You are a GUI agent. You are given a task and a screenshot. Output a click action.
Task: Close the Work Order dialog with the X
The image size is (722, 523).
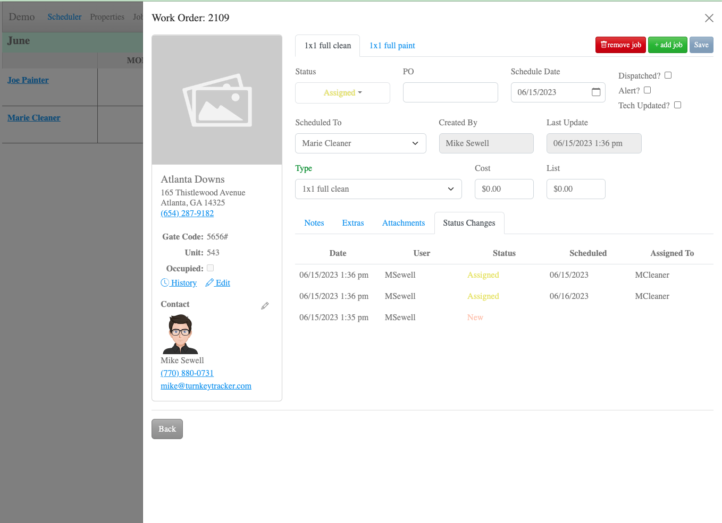[709, 18]
